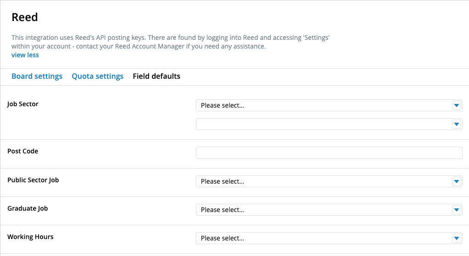Viewport: 469px width, 256px height.
Task: Click the Working Hours label text
Action: click(30, 237)
